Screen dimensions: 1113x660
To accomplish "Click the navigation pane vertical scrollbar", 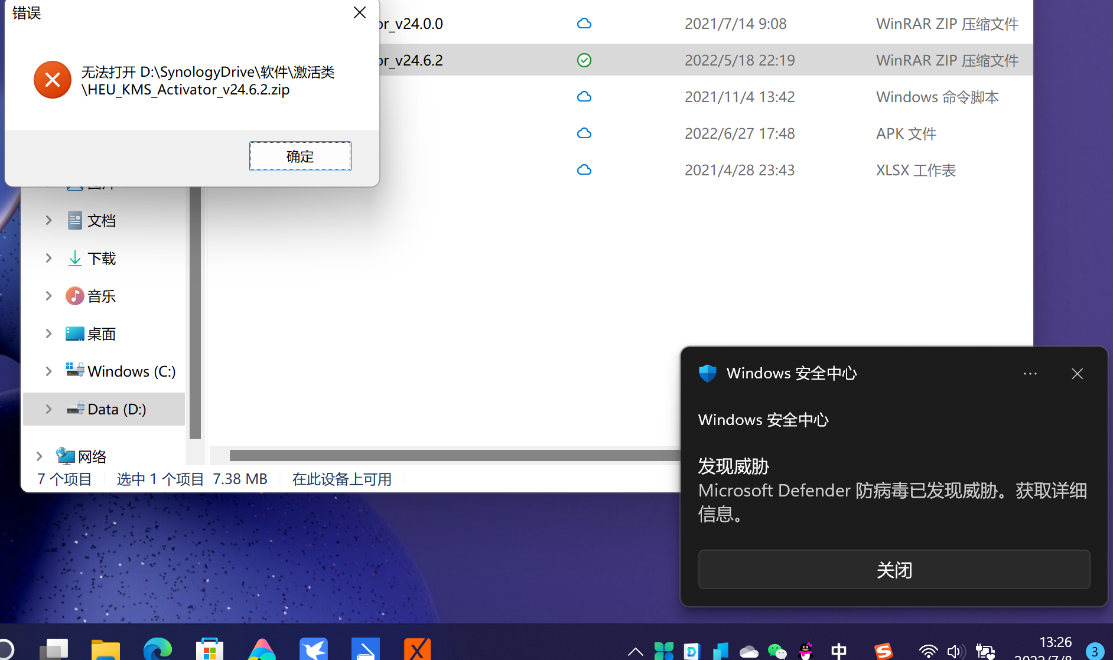I will [196, 313].
